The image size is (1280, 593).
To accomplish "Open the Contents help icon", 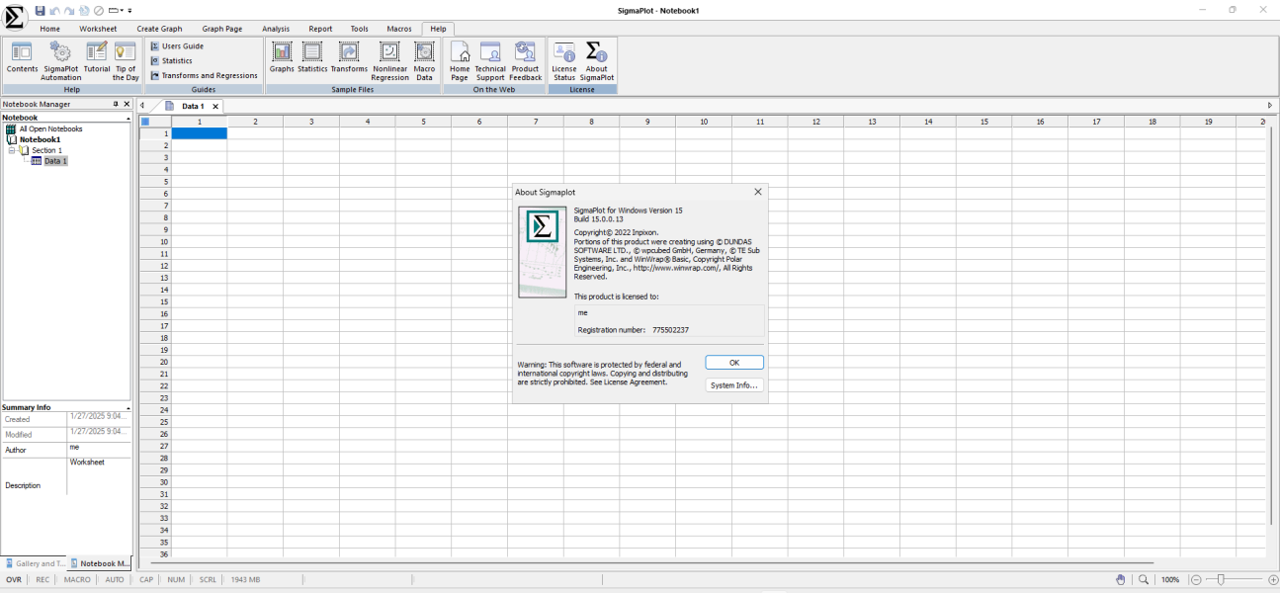I will pos(22,59).
